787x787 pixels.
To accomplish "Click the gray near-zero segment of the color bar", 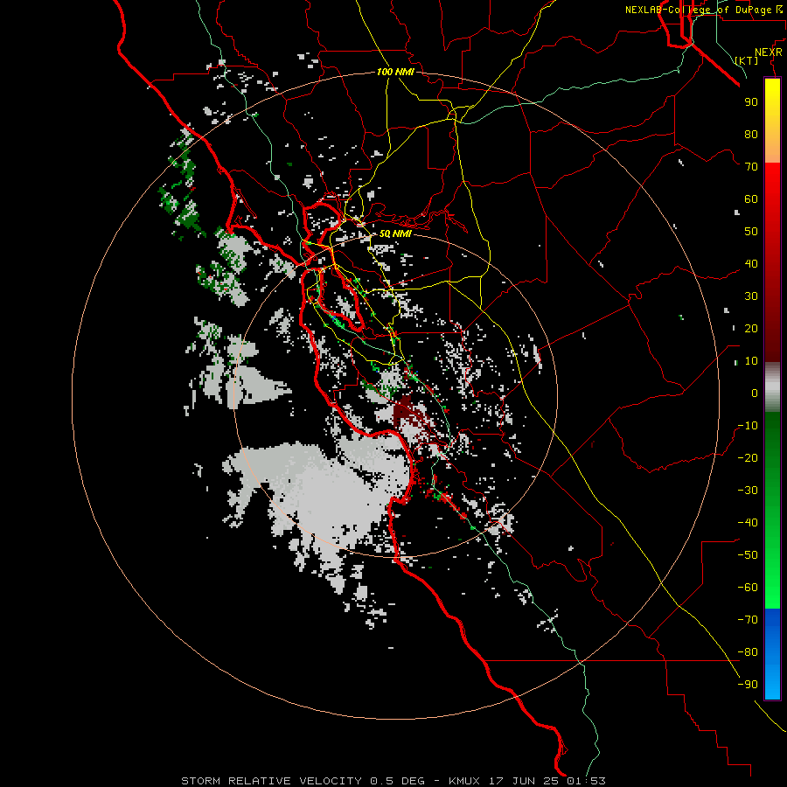I will click(x=772, y=387).
